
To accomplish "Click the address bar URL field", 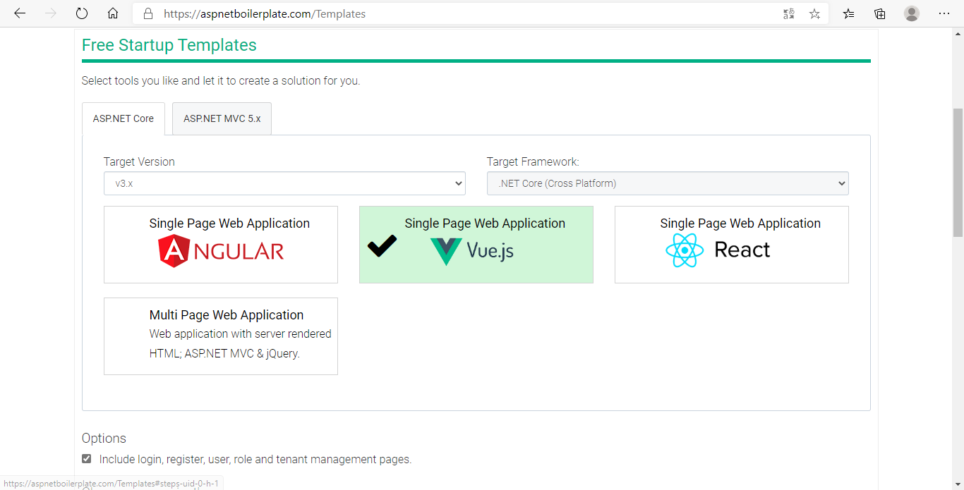I will point(459,13).
